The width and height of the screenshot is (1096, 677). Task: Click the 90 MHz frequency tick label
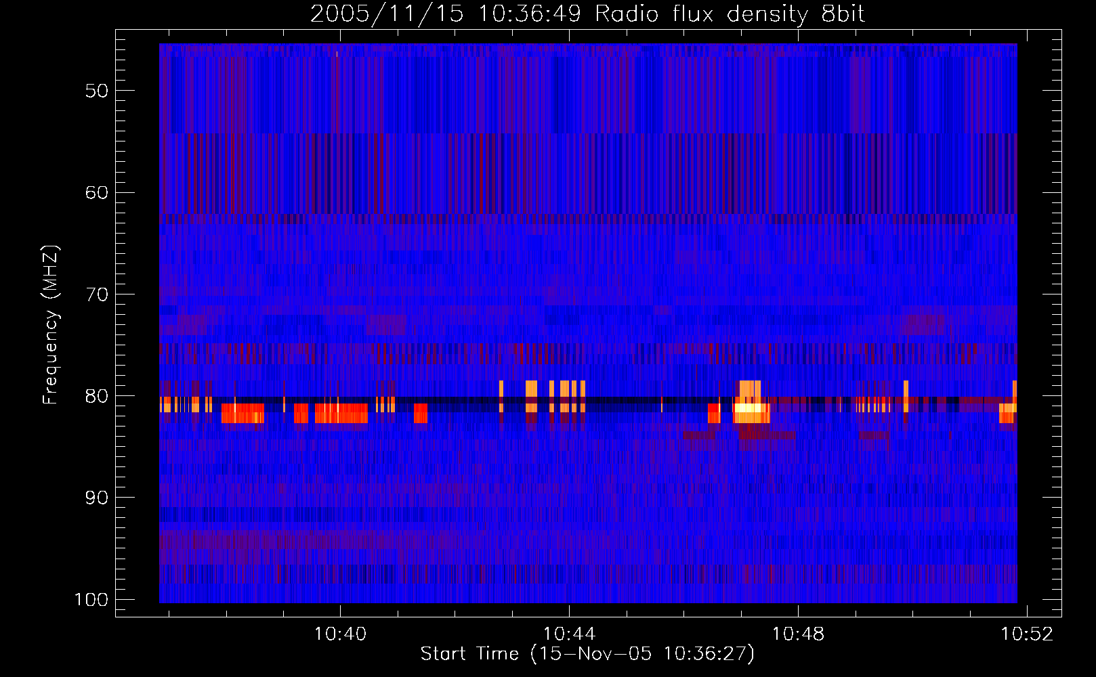coord(97,498)
